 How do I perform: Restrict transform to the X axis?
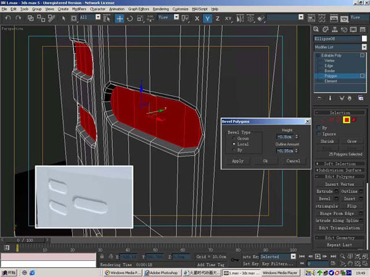(x=196, y=18)
